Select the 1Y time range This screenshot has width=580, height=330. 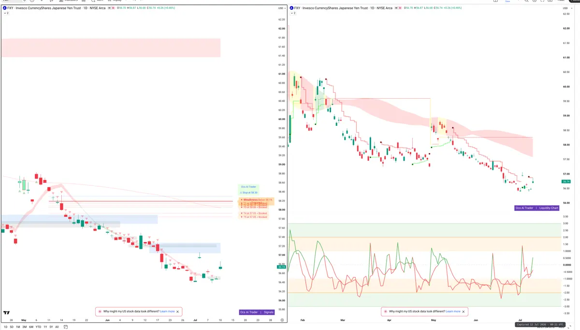45,327
